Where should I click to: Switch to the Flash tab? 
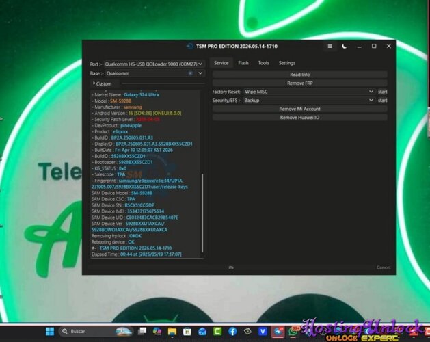click(x=243, y=63)
